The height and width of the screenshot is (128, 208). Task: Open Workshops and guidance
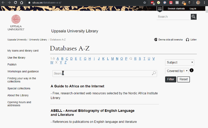tap(23, 72)
